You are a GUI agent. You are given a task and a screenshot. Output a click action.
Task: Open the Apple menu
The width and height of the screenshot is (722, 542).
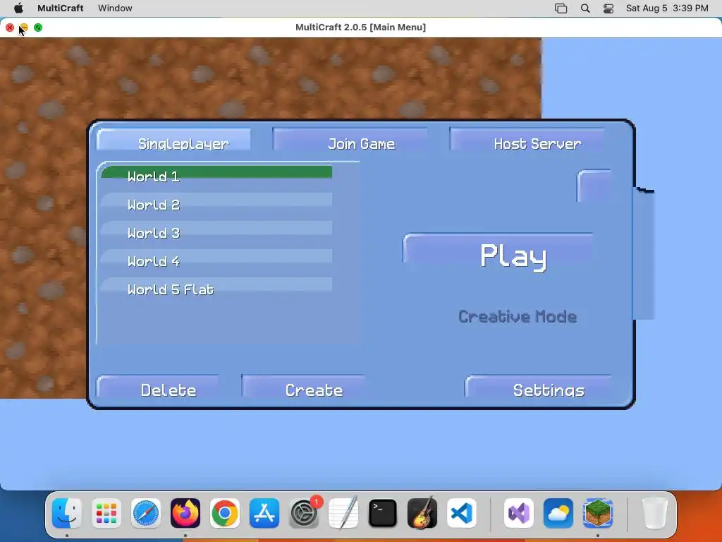(18, 8)
